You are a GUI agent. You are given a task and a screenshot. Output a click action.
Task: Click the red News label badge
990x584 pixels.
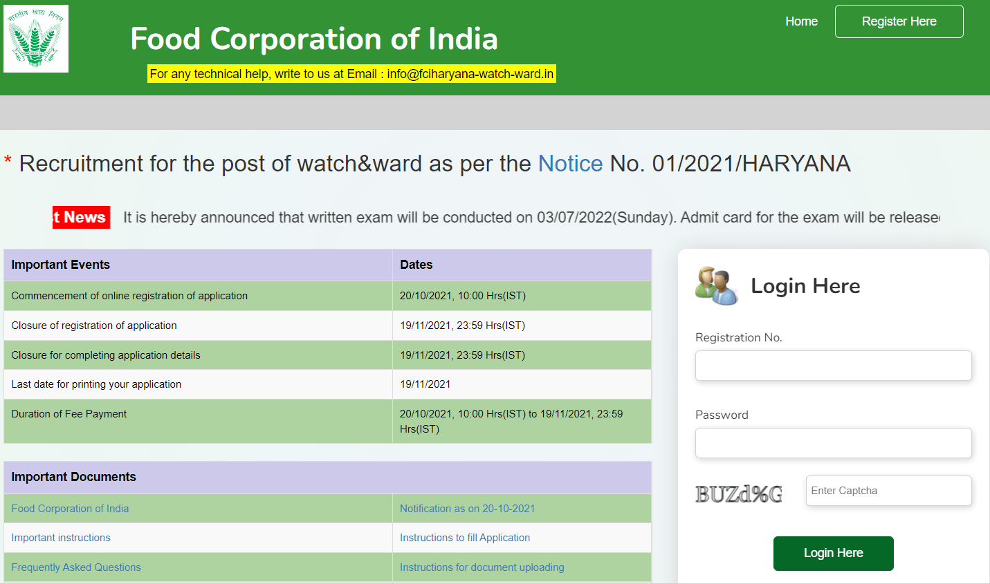pyautogui.click(x=81, y=217)
